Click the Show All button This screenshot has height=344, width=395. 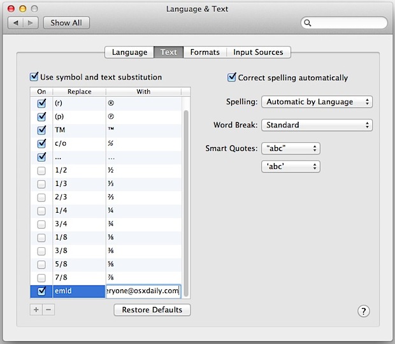[66, 23]
